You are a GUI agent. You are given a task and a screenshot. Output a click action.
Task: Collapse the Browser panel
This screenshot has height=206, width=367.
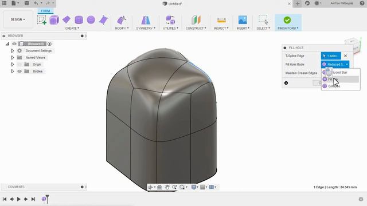pyautogui.click(x=4, y=35)
